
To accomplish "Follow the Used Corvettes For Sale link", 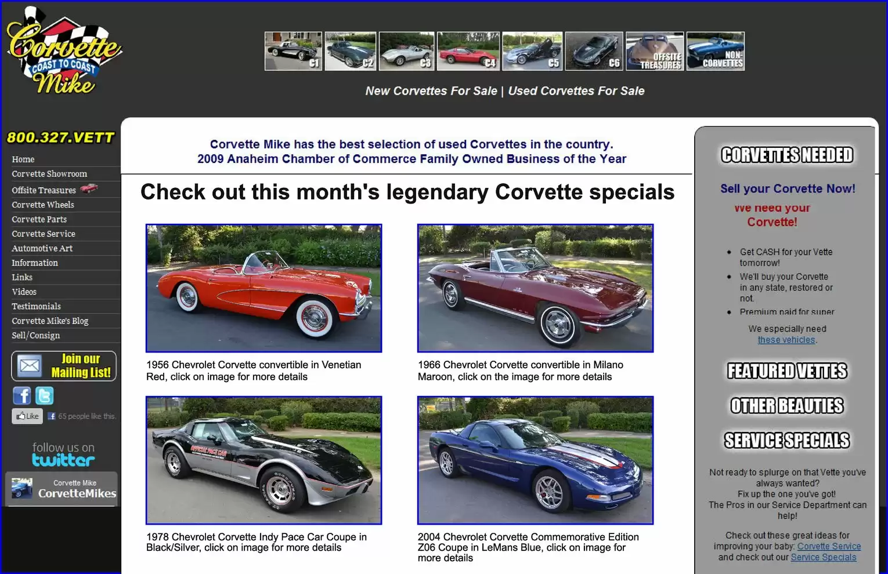I will [x=576, y=91].
